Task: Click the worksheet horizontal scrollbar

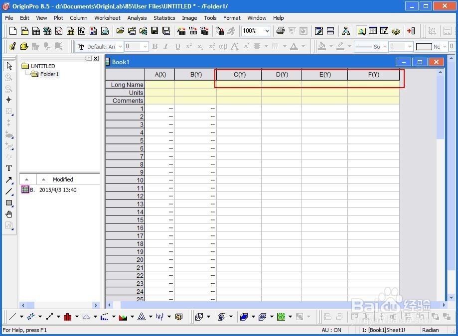Action: (277, 305)
